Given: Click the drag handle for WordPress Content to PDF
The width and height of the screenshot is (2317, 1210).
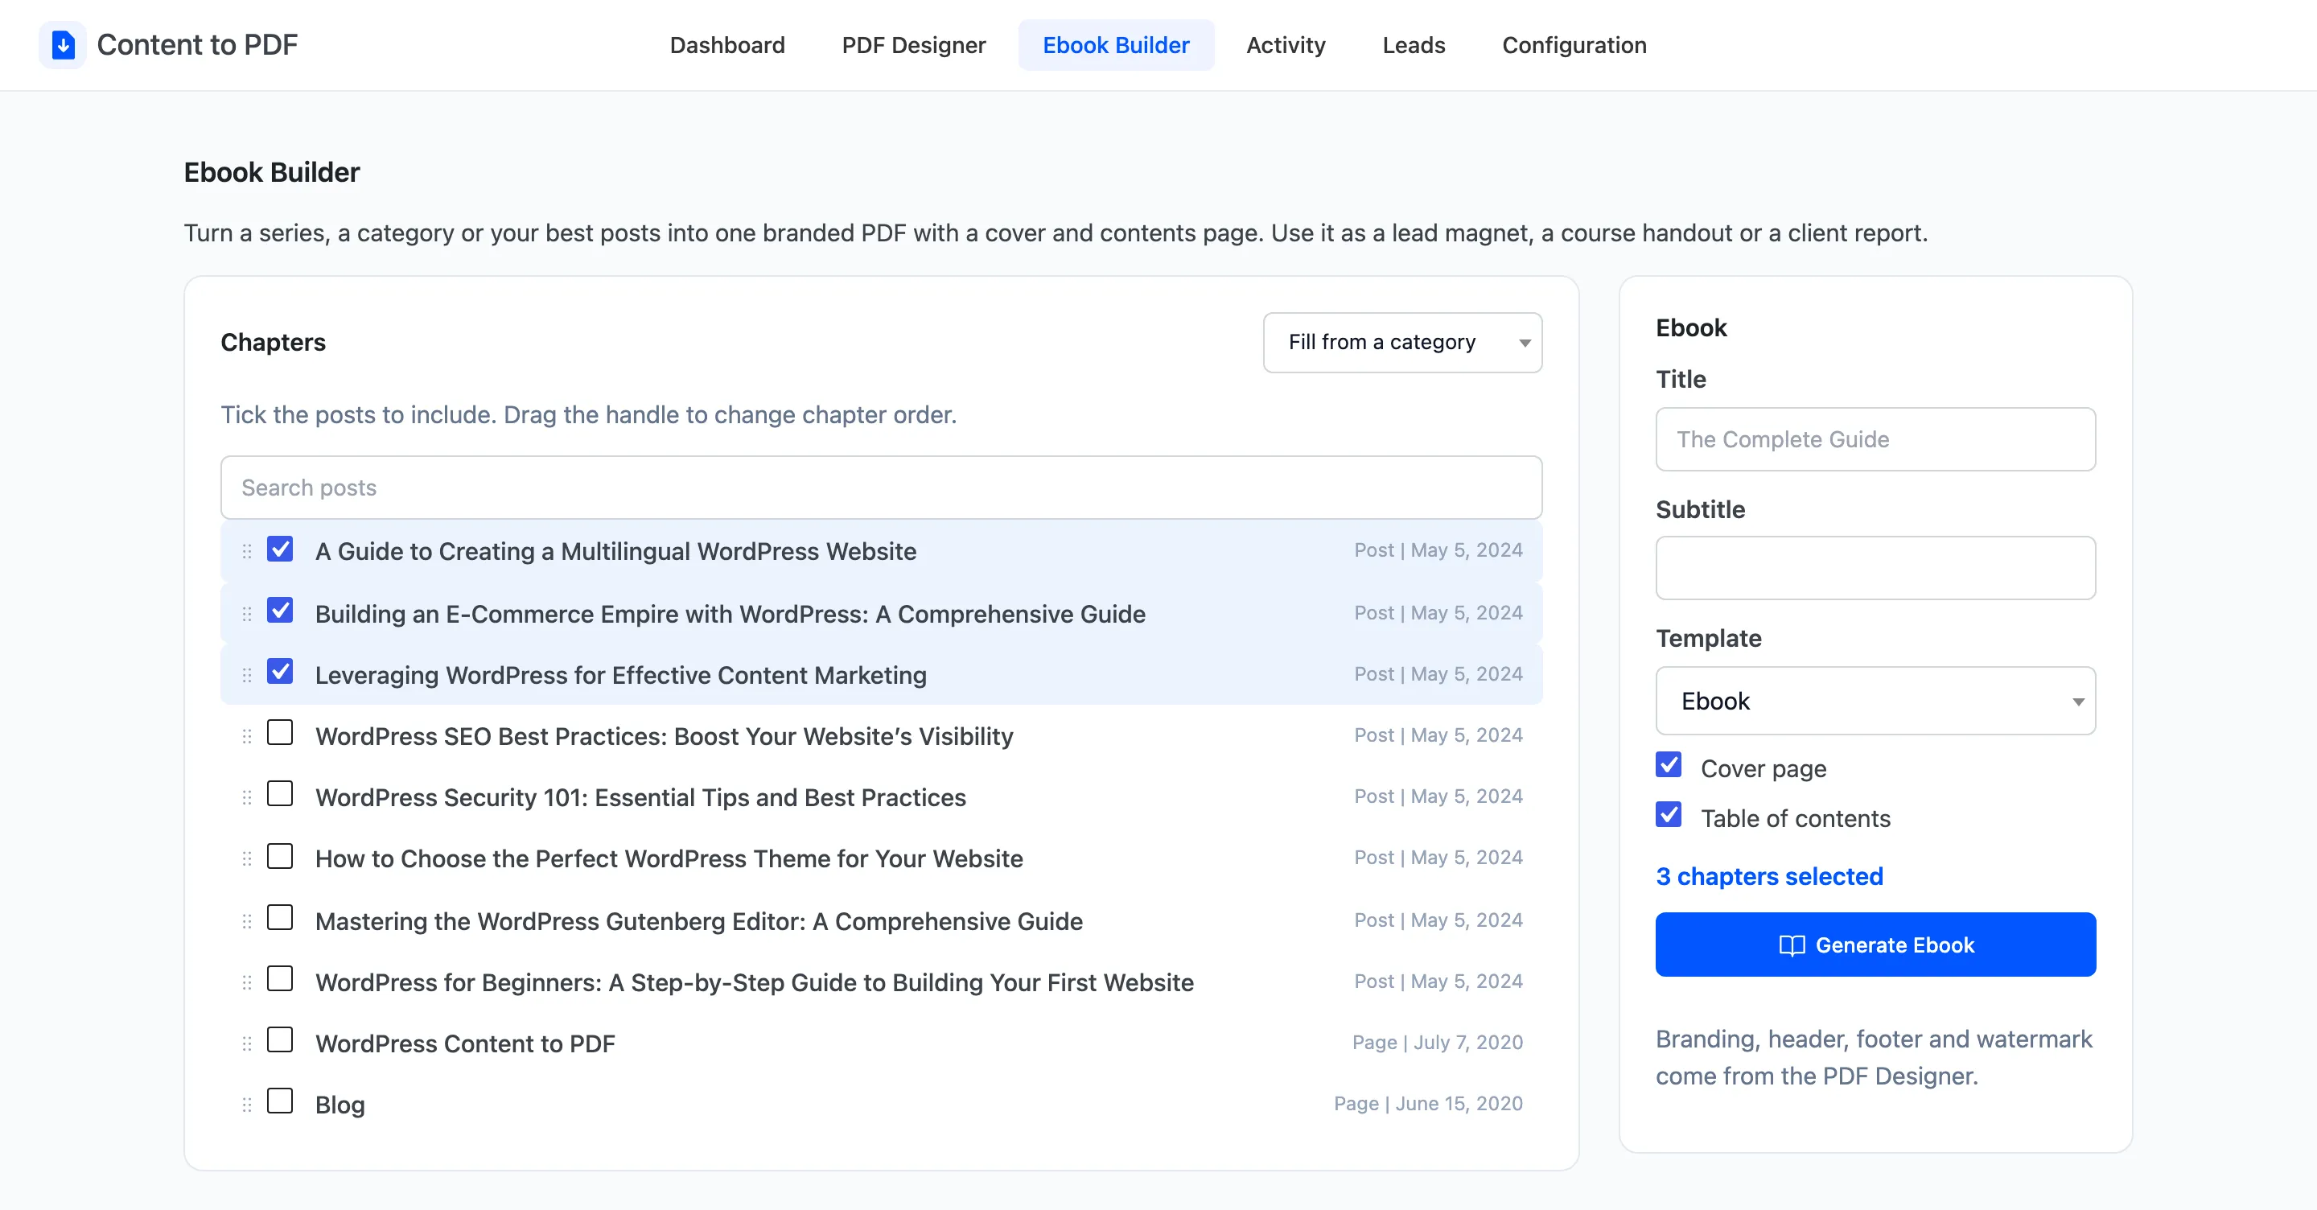Looking at the screenshot, I should [x=246, y=1043].
